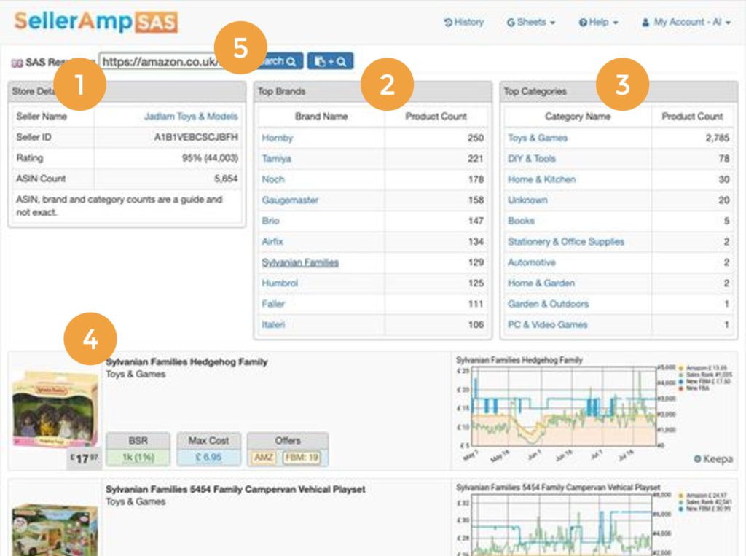Open the Faller brand link
This screenshot has width=746, height=556.
click(x=273, y=304)
